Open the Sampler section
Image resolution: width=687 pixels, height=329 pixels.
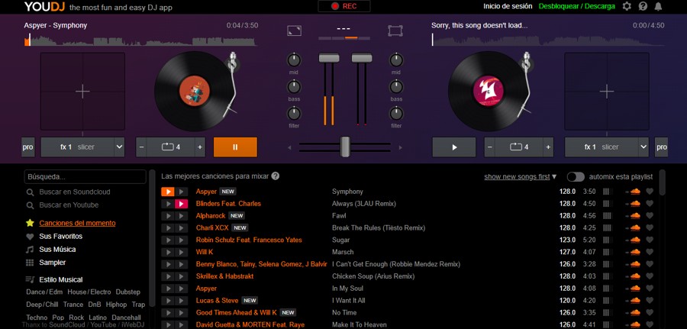tap(52, 263)
